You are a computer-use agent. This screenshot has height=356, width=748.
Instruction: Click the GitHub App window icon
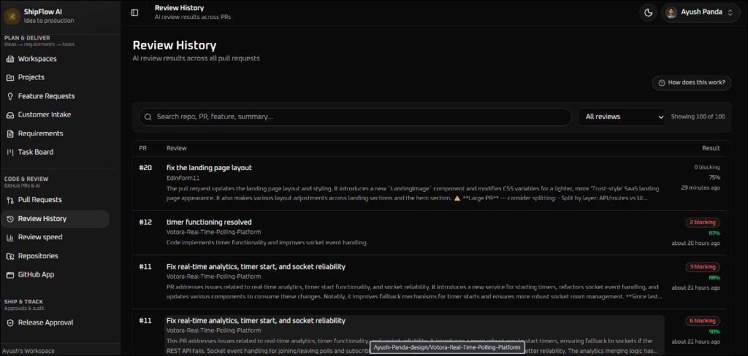point(10,275)
